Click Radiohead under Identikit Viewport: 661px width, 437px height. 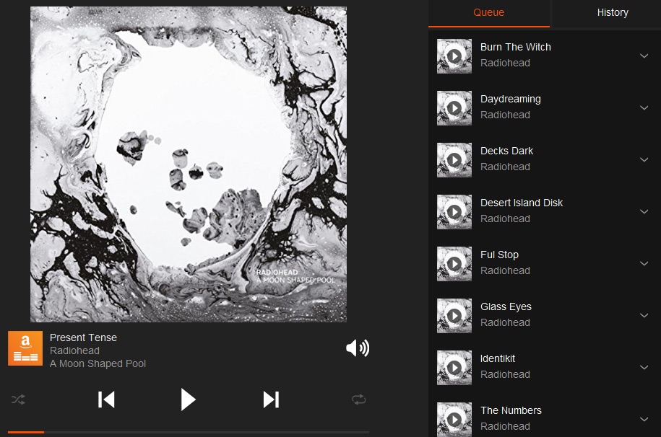point(505,375)
